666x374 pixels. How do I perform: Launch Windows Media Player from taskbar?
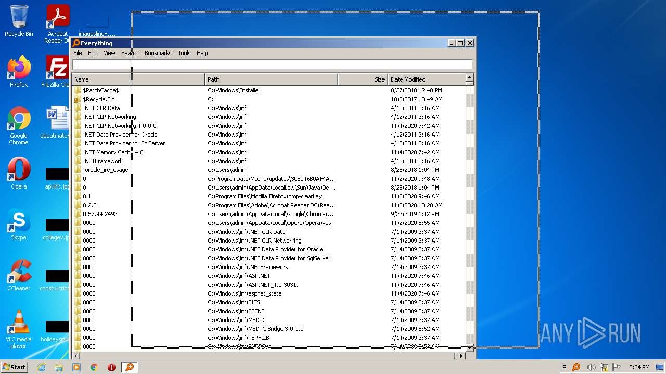pyautogui.click(x=76, y=367)
